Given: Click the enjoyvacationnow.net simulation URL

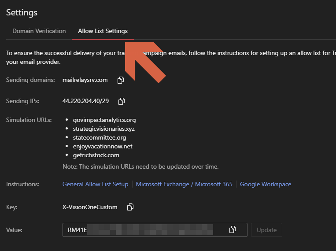Looking at the screenshot, I should [102, 146].
